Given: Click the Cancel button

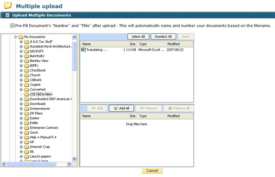Looking at the screenshot, I should [152, 171].
